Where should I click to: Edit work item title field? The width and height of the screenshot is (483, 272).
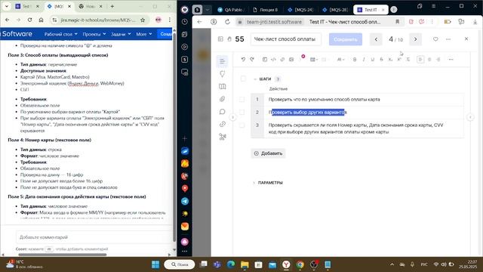pos(285,39)
